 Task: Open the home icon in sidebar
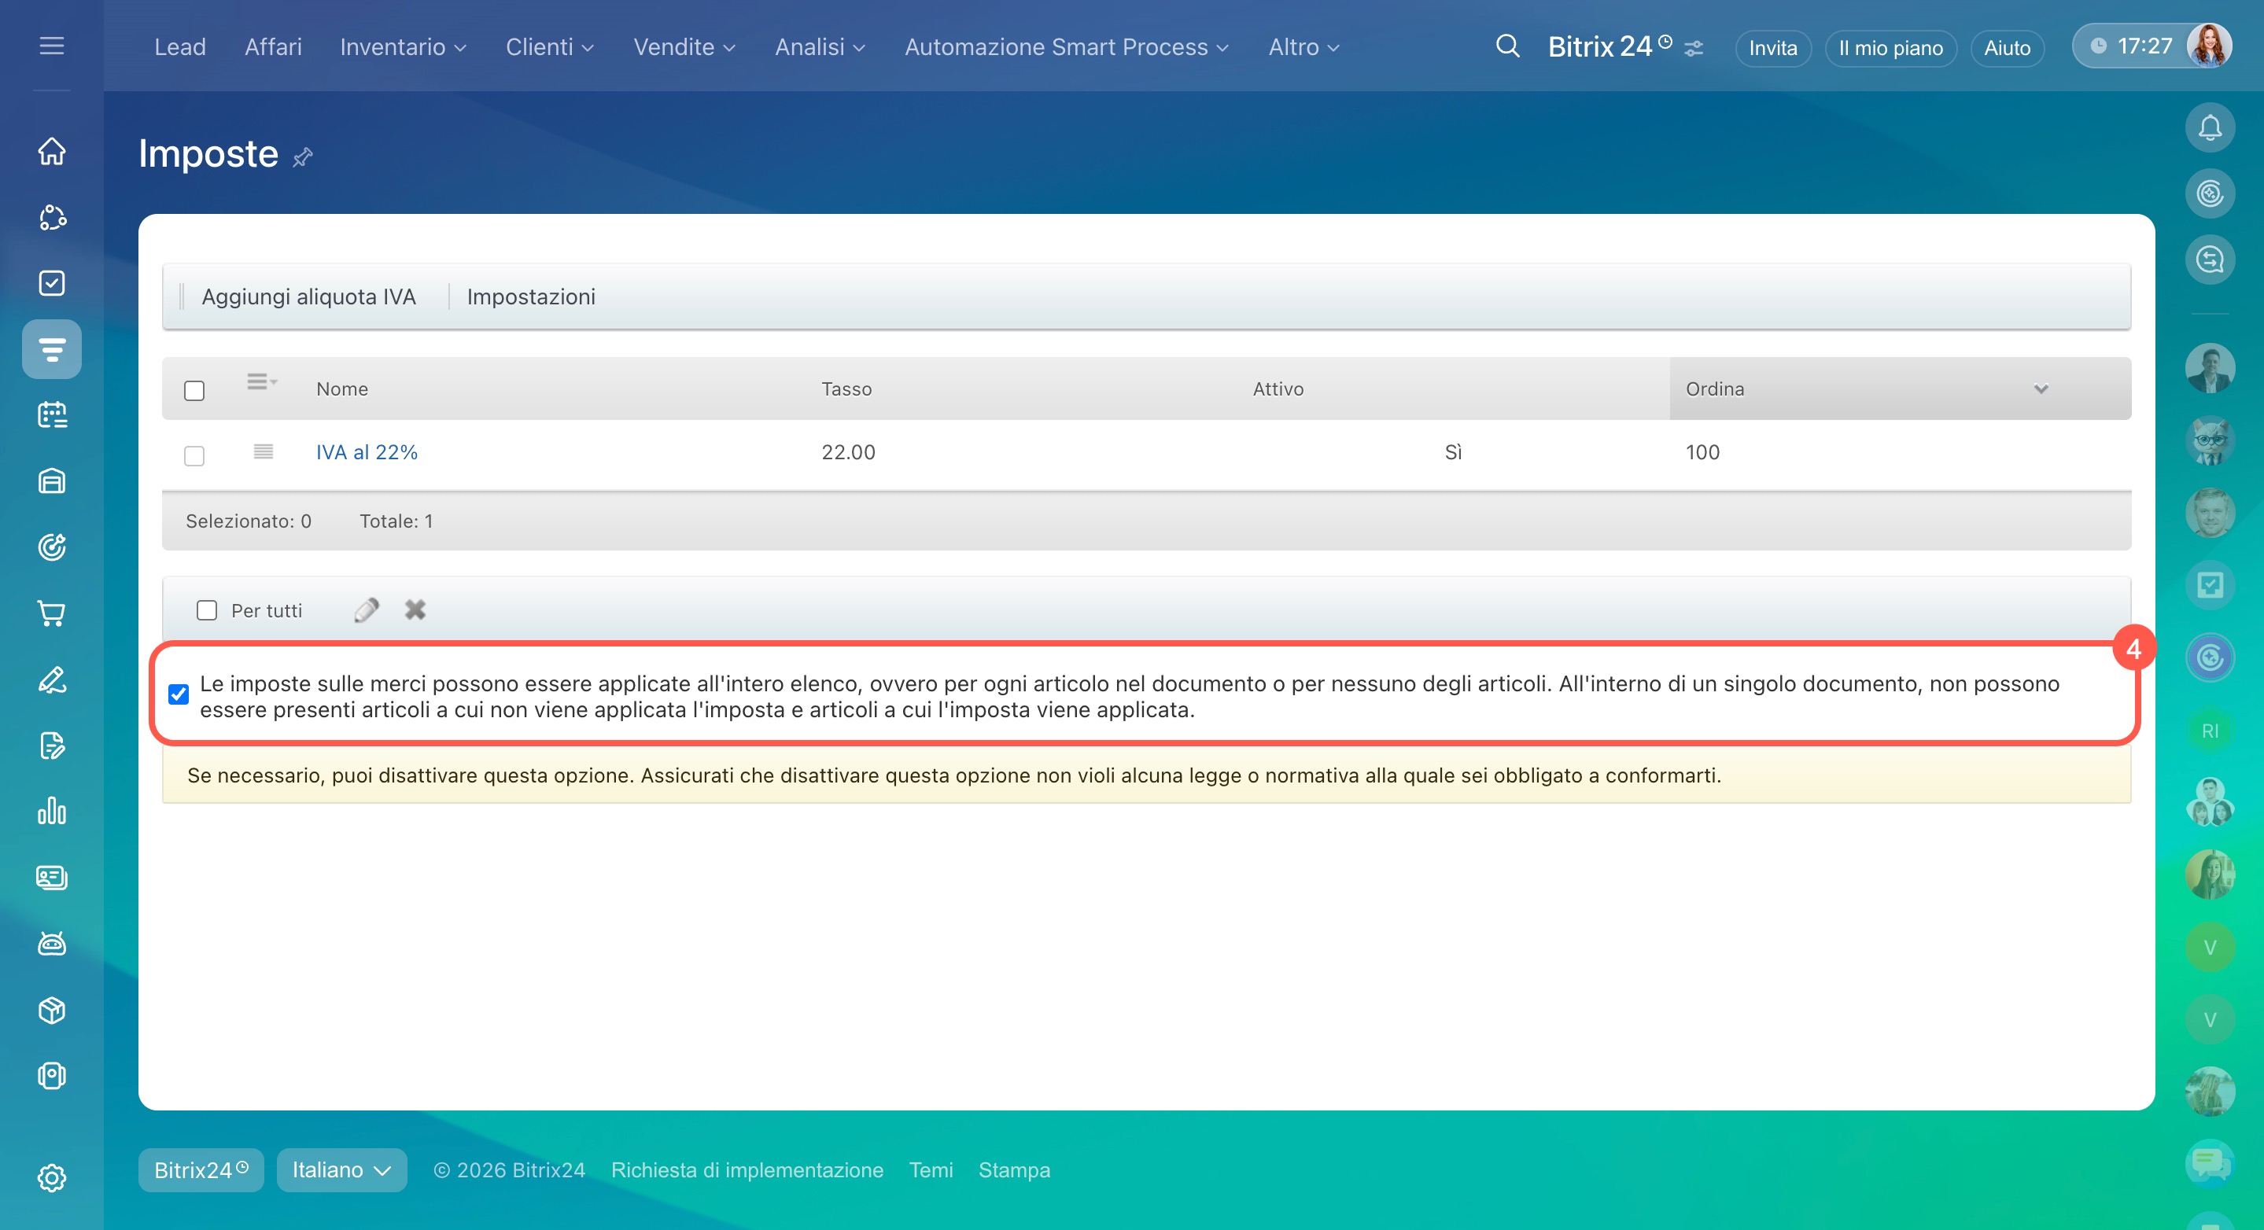[x=52, y=150]
